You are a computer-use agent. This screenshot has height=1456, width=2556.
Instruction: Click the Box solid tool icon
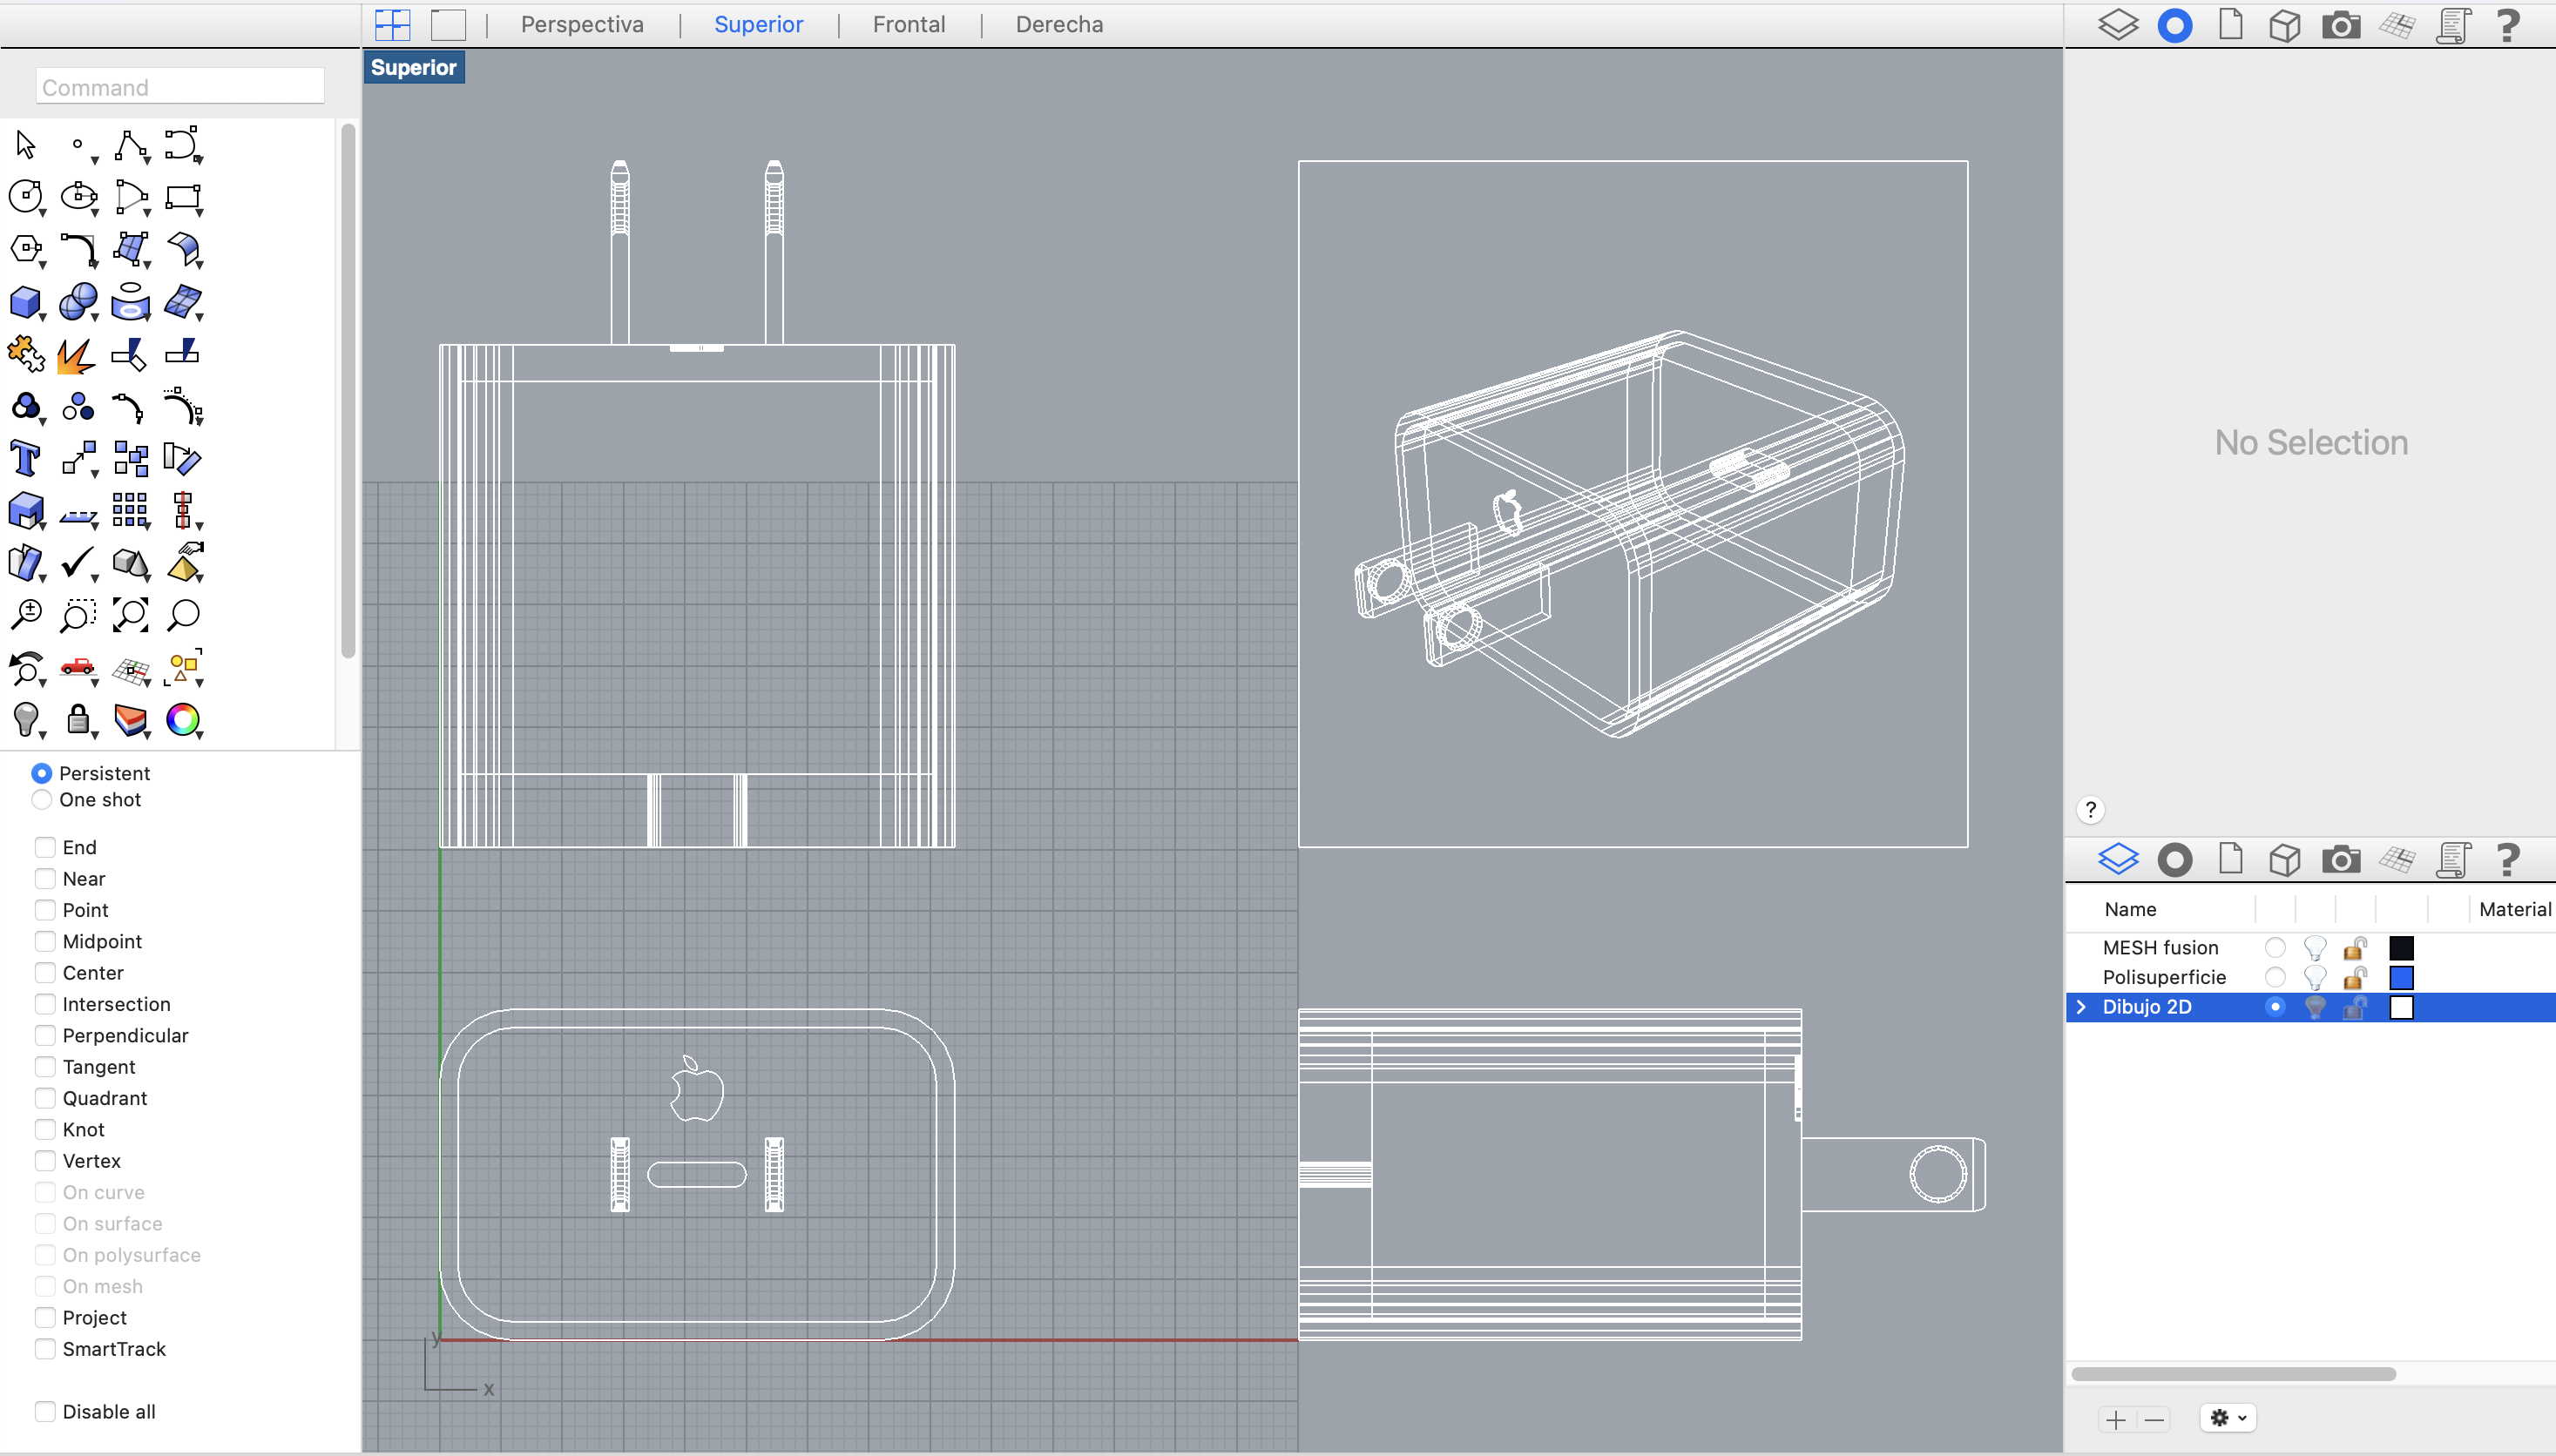pyautogui.click(x=25, y=302)
